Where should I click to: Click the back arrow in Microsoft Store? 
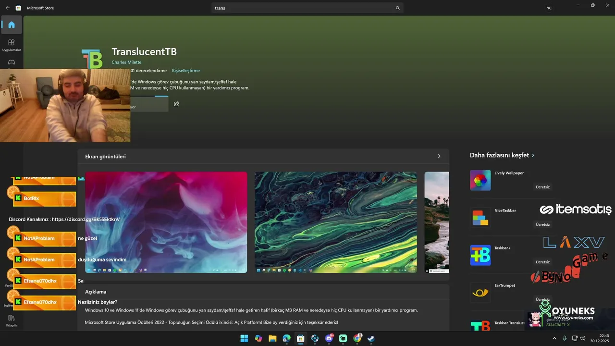[7, 8]
